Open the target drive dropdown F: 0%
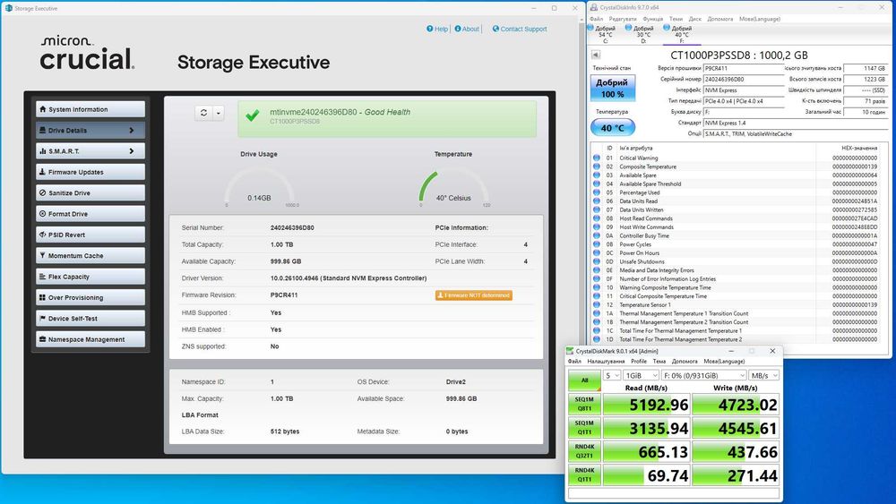The image size is (896, 504). point(704,375)
